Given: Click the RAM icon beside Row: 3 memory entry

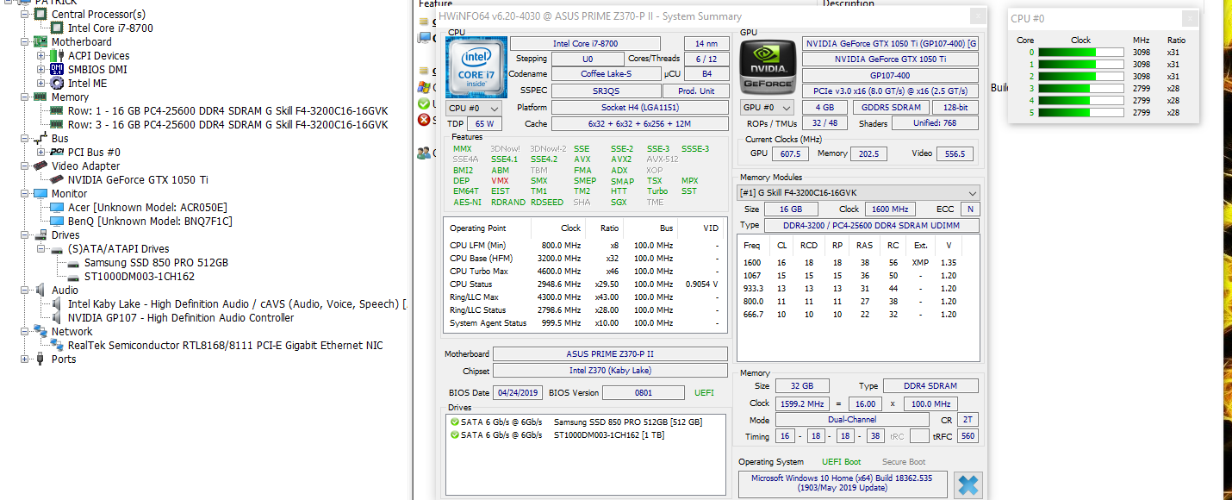Looking at the screenshot, I should click(x=57, y=124).
